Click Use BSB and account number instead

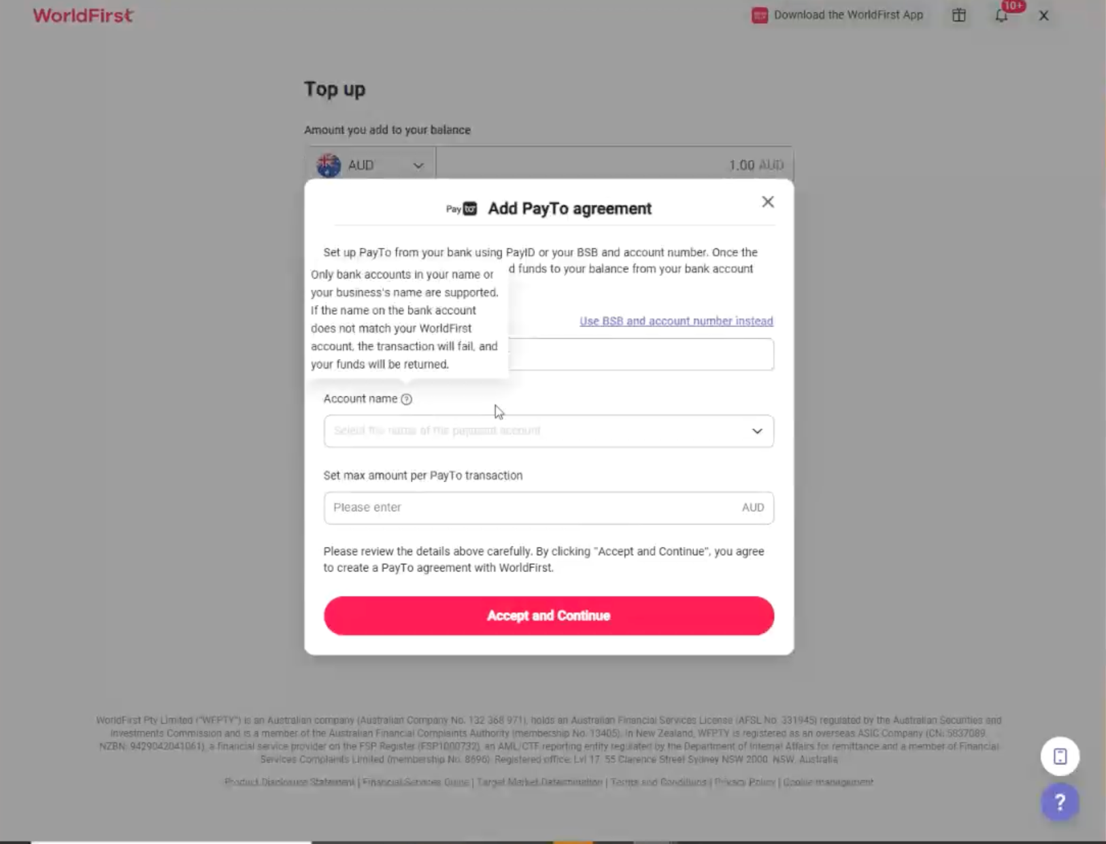click(x=676, y=321)
